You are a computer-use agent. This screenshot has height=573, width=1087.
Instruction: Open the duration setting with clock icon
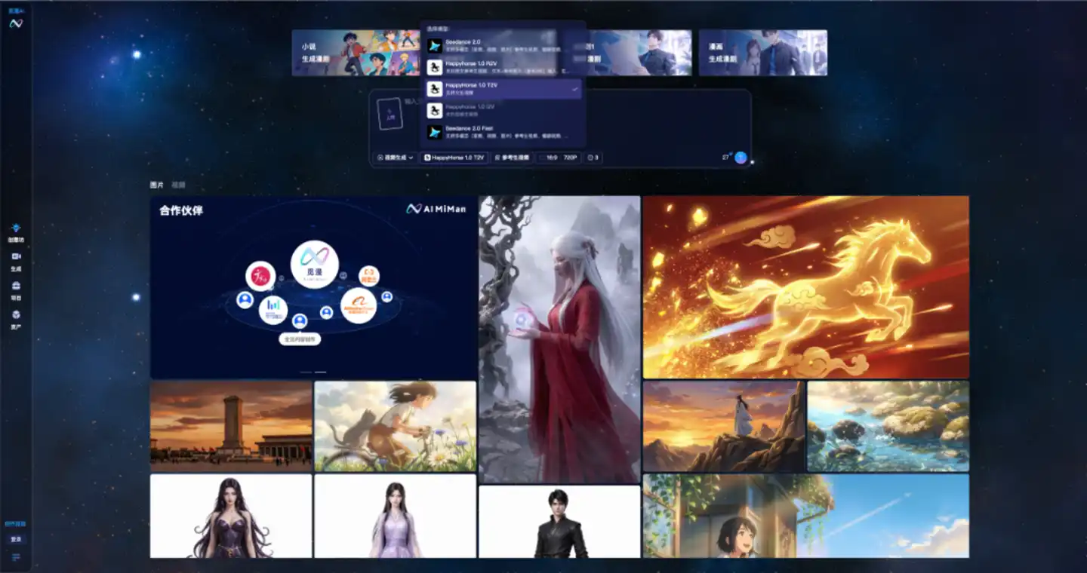click(593, 158)
